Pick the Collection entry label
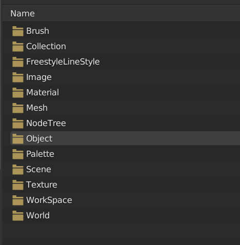Image resolution: width=240 pixels, height=245 pixels. tap(46, 46)
